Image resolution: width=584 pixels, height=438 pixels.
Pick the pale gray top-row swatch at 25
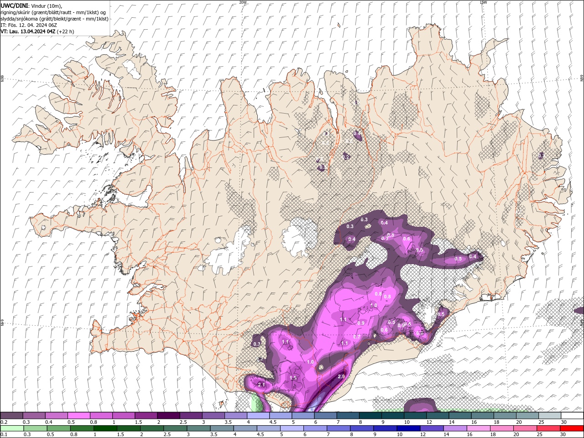click(550, 416)
